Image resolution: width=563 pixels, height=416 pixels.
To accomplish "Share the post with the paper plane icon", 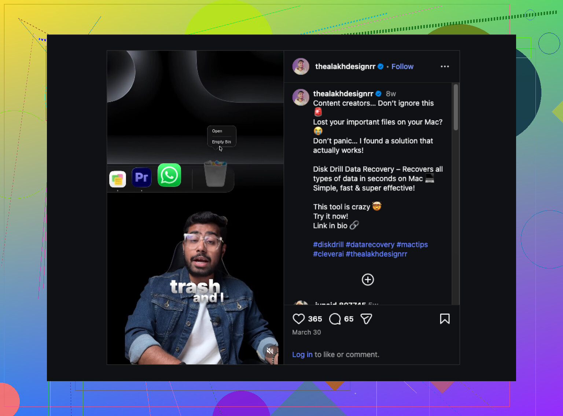I will [366, 319].
